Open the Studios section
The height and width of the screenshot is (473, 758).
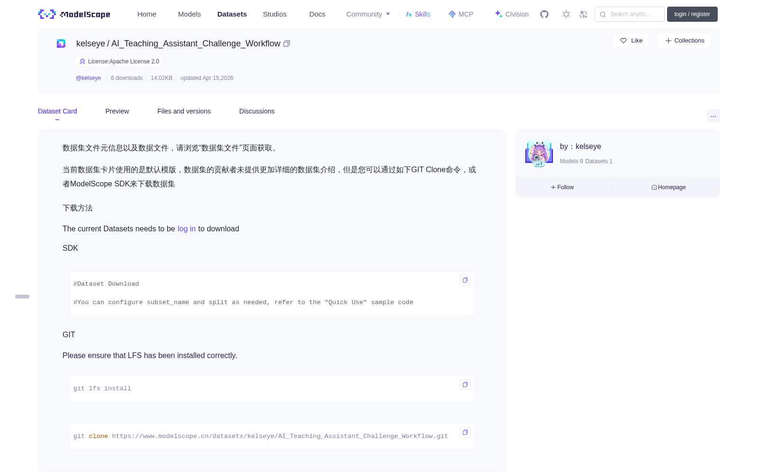(275, 14)
